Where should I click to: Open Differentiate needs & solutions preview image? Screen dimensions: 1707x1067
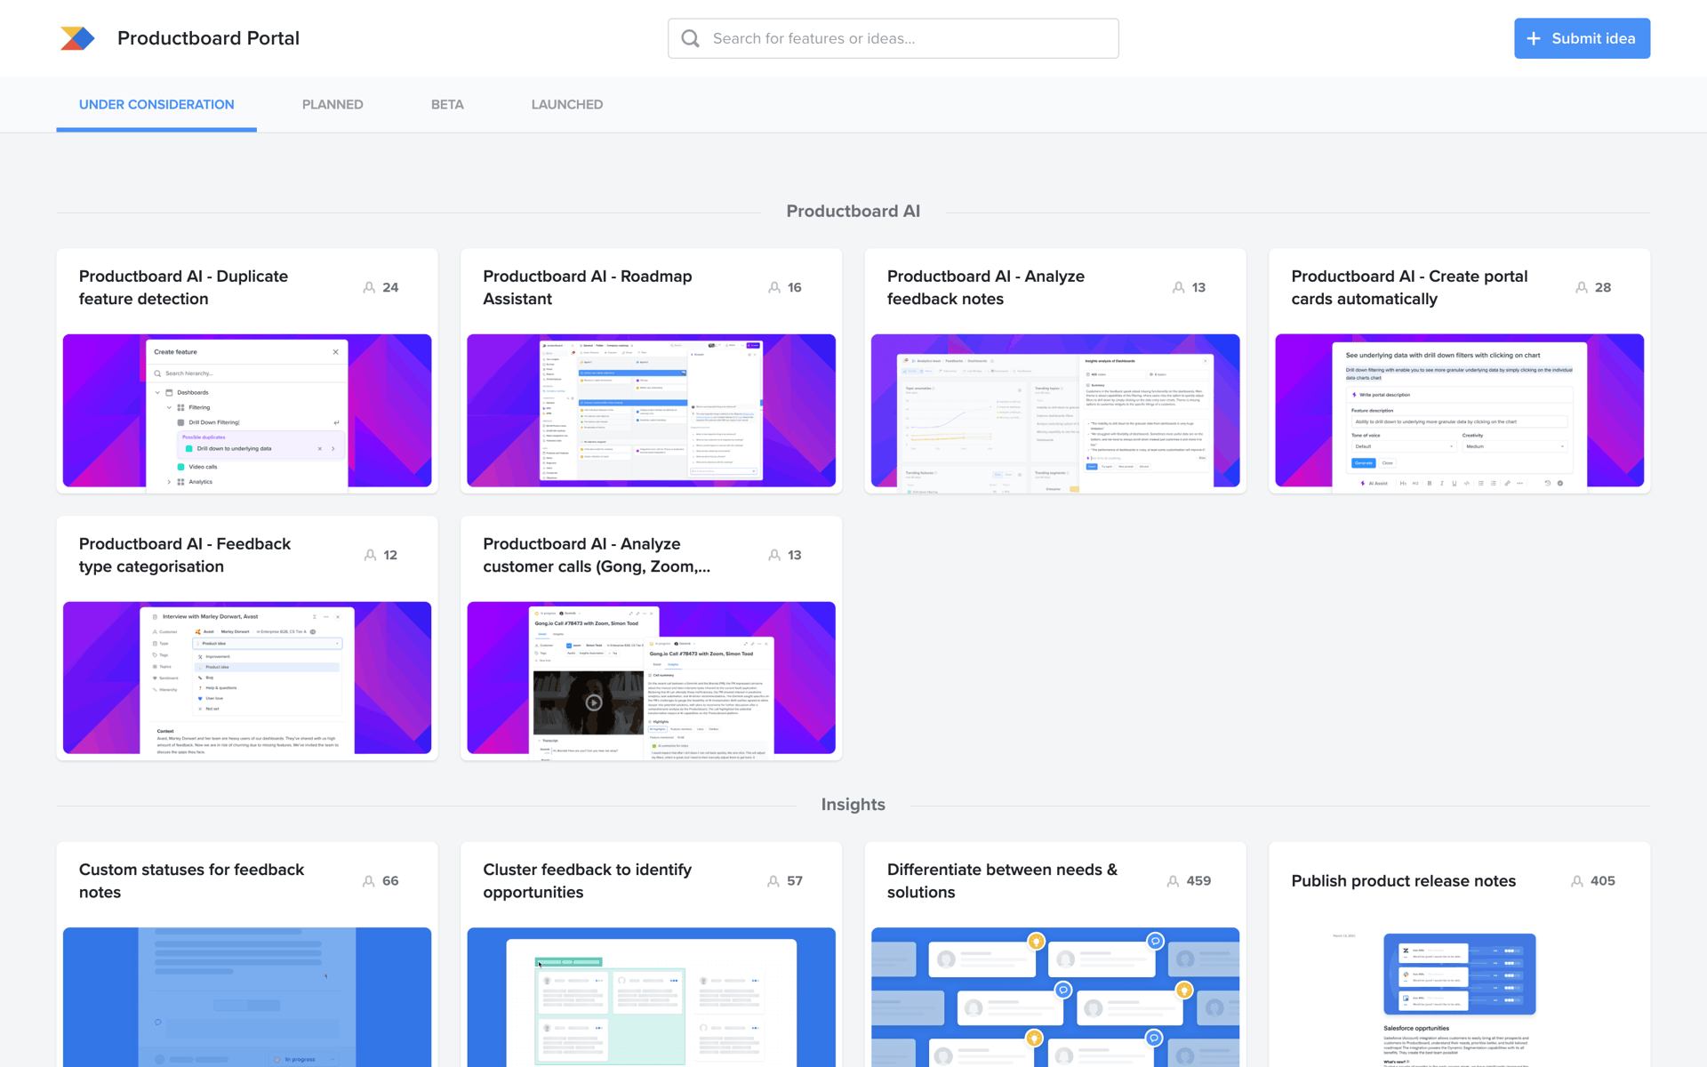click(x=1055, y=997)
